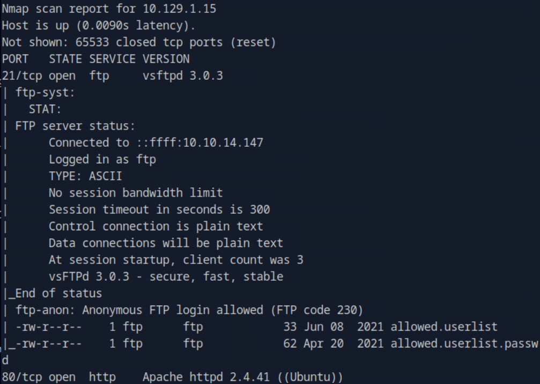The image size is (540, 384).
Task: Click the "No session bandwidth limit" line
Action: 135,193
